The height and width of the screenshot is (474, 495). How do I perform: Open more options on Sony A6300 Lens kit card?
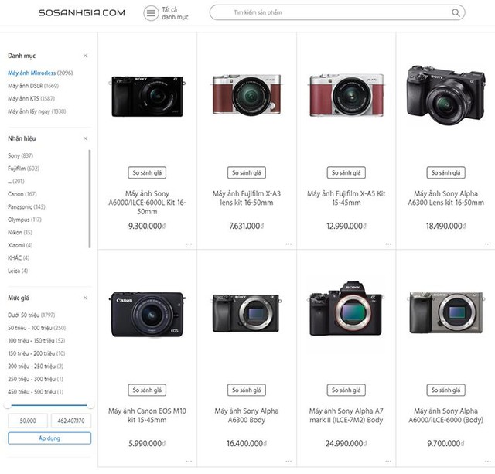click(x=488, y=244)
